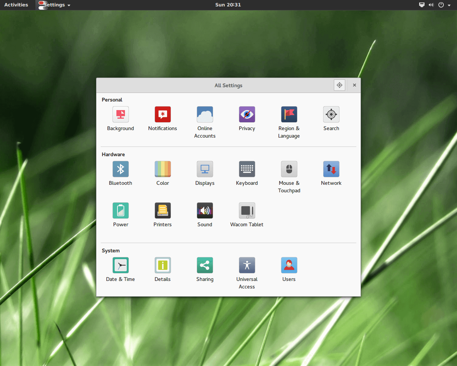Open the Activities overview

pos(16,5)
